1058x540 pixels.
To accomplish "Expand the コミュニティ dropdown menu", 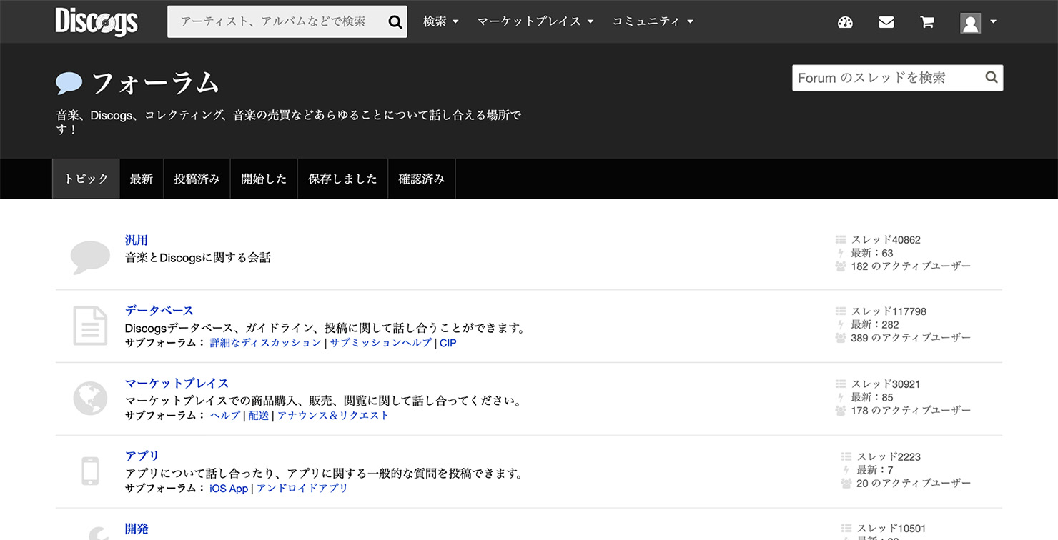I will (x=653, y=22).
